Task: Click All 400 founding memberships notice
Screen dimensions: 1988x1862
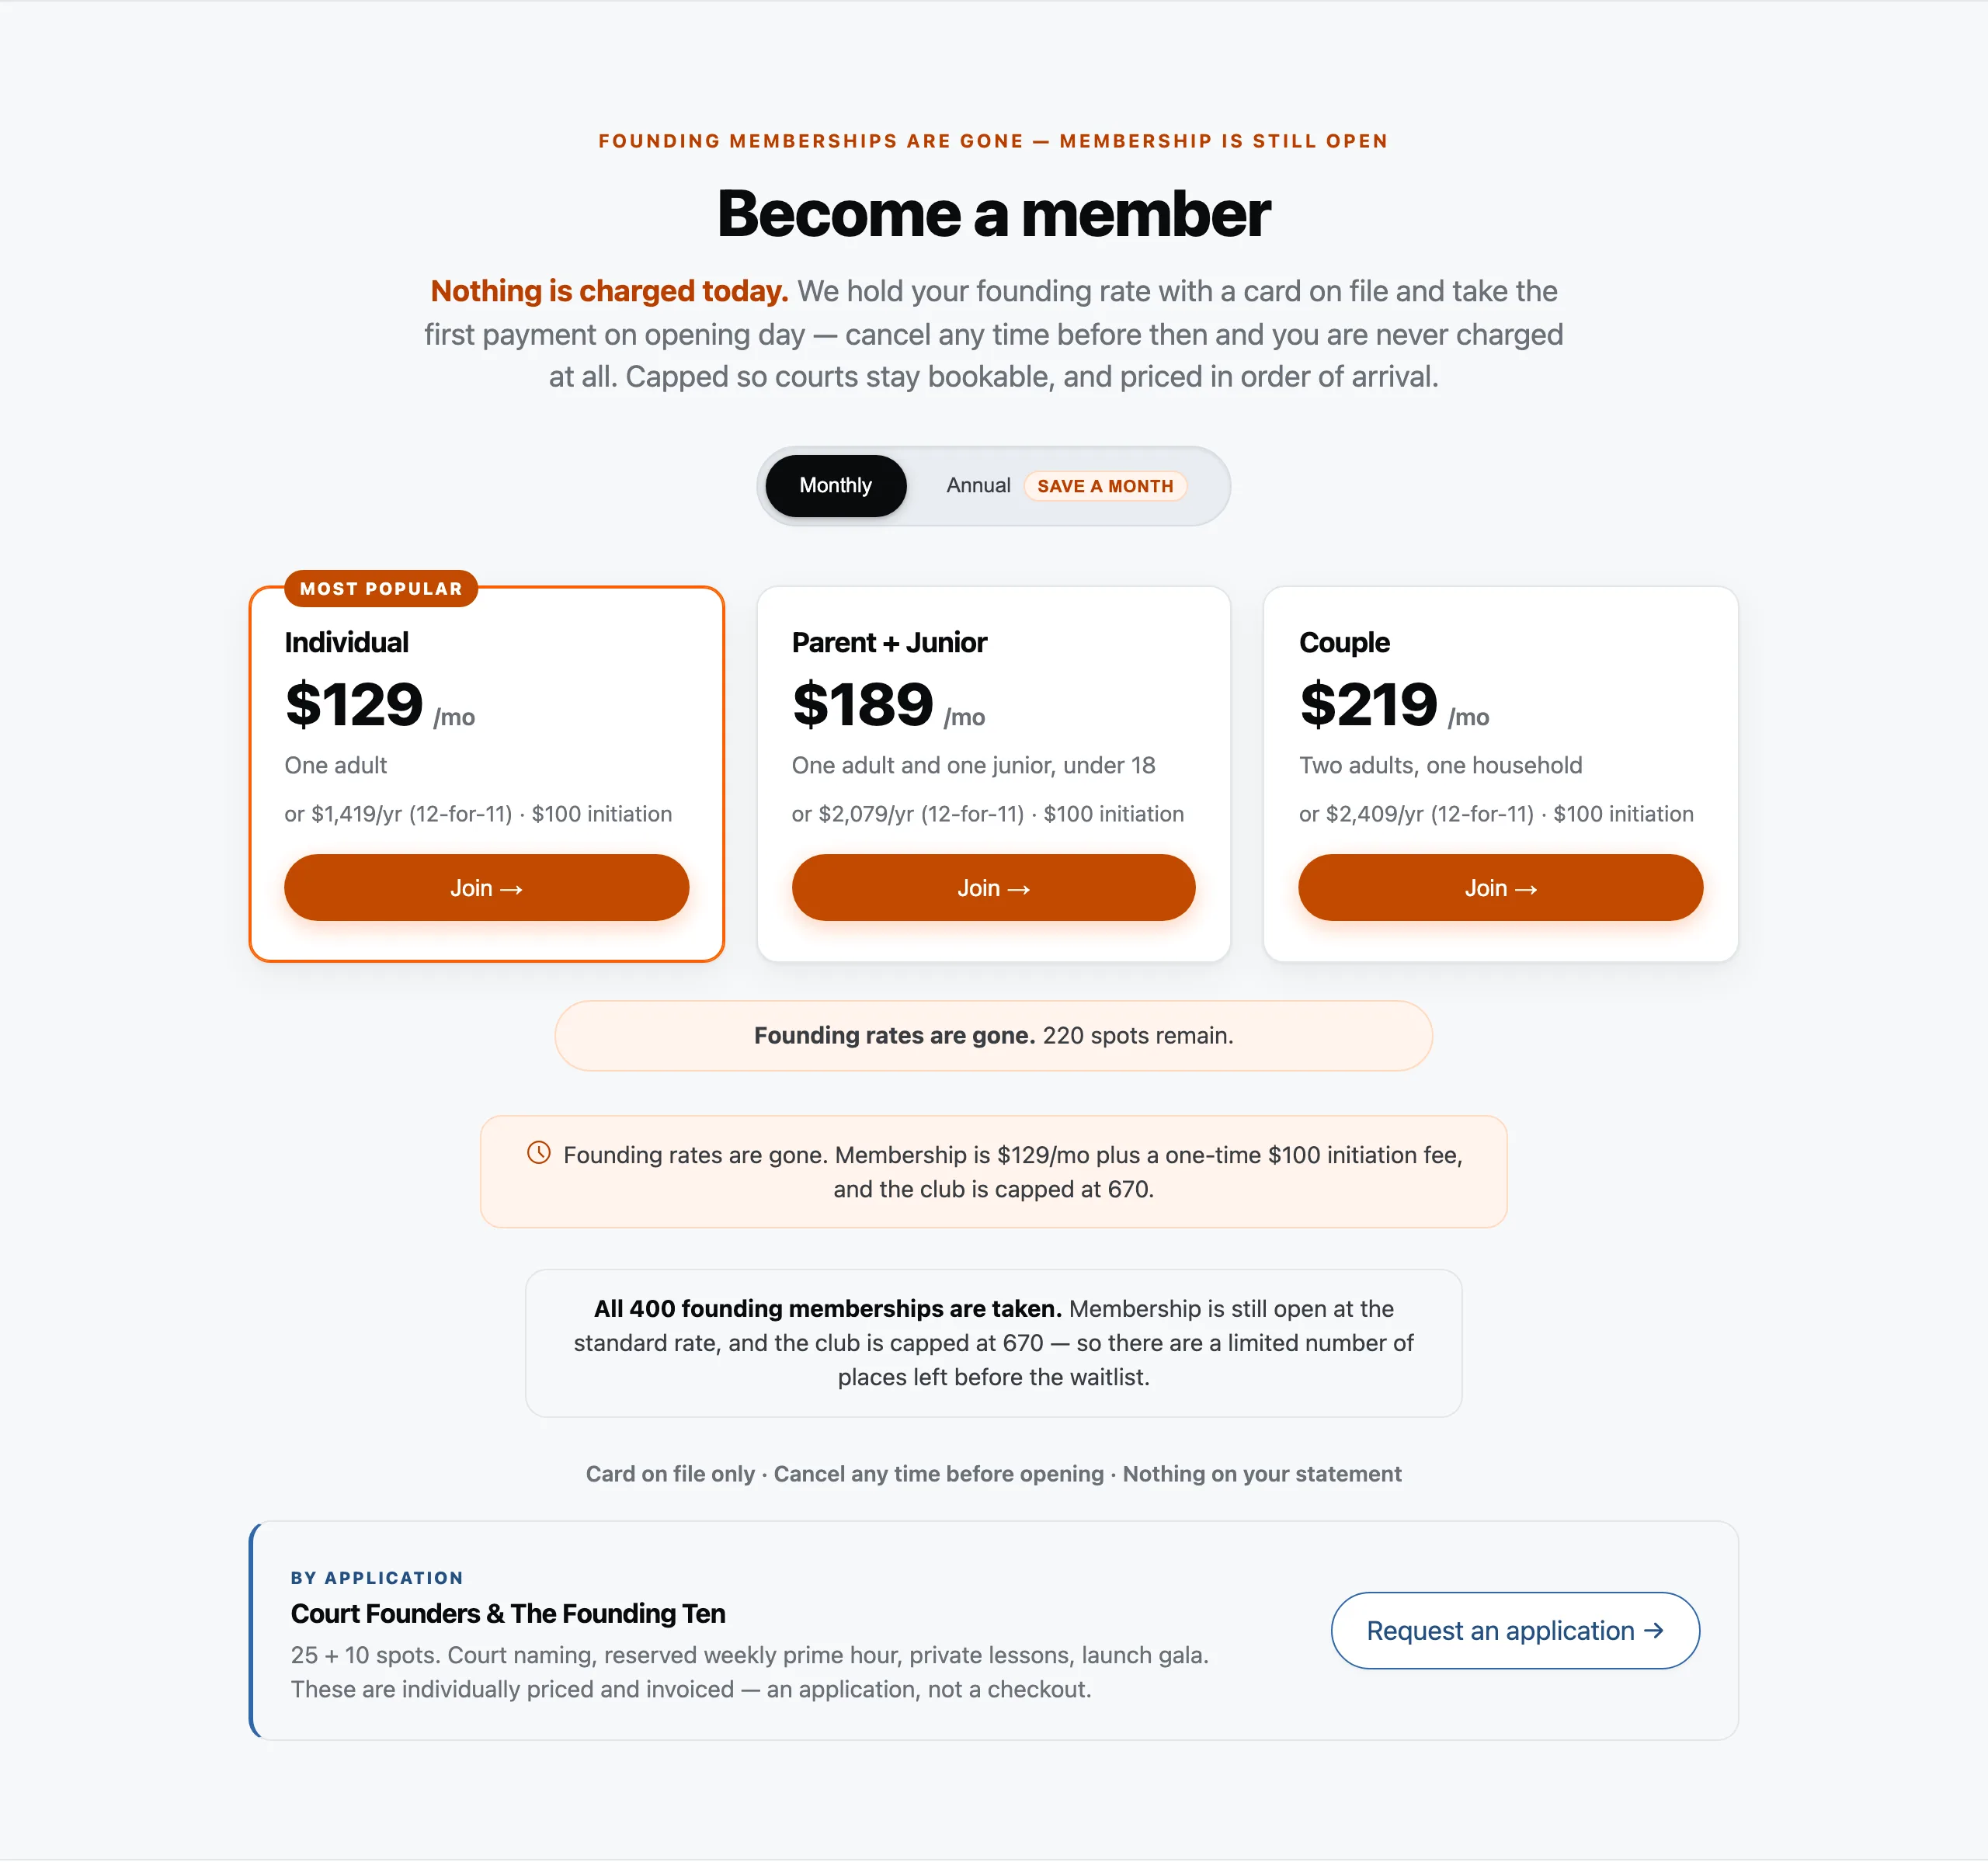Action: click(993, 1343)
